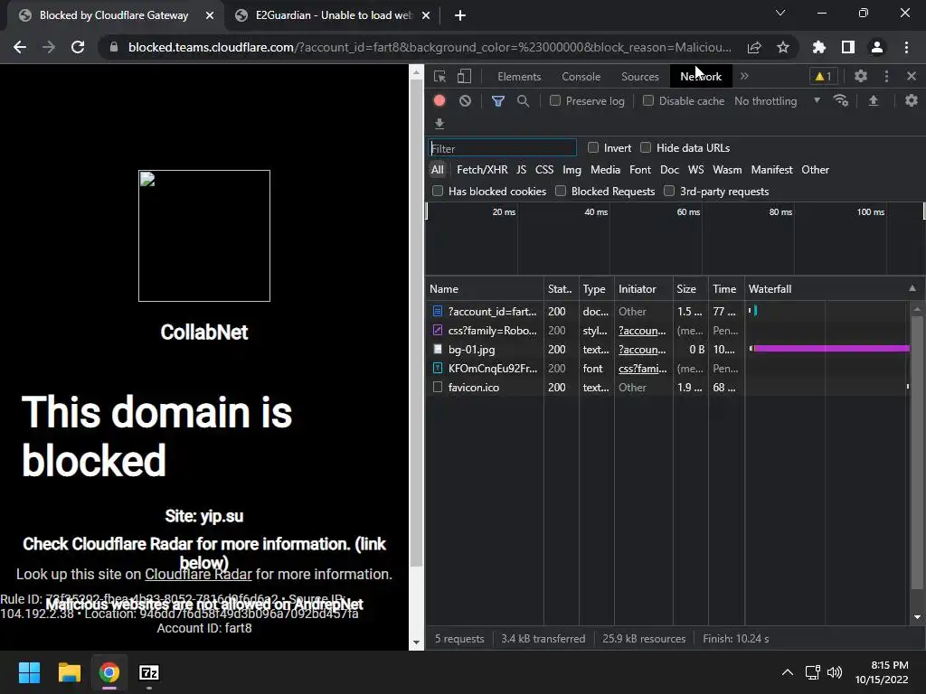Switch to the Console tab
Viewport: 926px width, 694px height.
coord(581,77)
